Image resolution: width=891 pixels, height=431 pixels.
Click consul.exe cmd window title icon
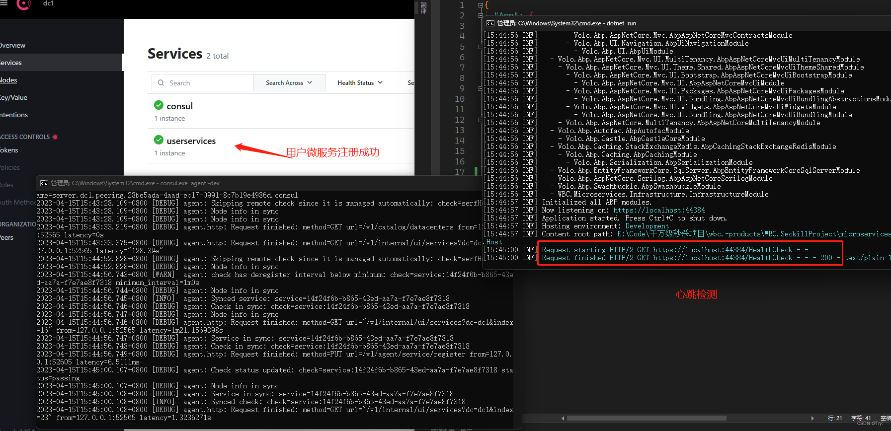[44, 183]
